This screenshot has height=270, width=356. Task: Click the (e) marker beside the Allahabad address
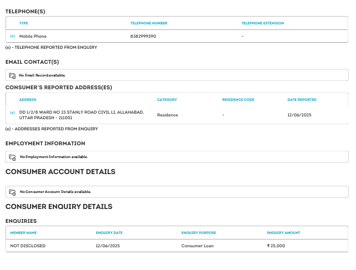(12, 113)
